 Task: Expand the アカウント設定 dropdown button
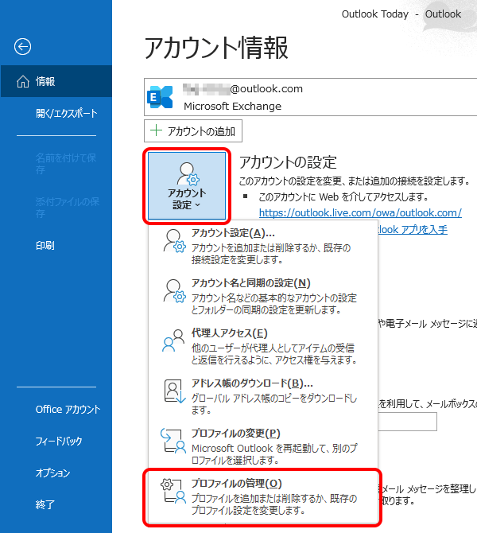tap(187, 186)
